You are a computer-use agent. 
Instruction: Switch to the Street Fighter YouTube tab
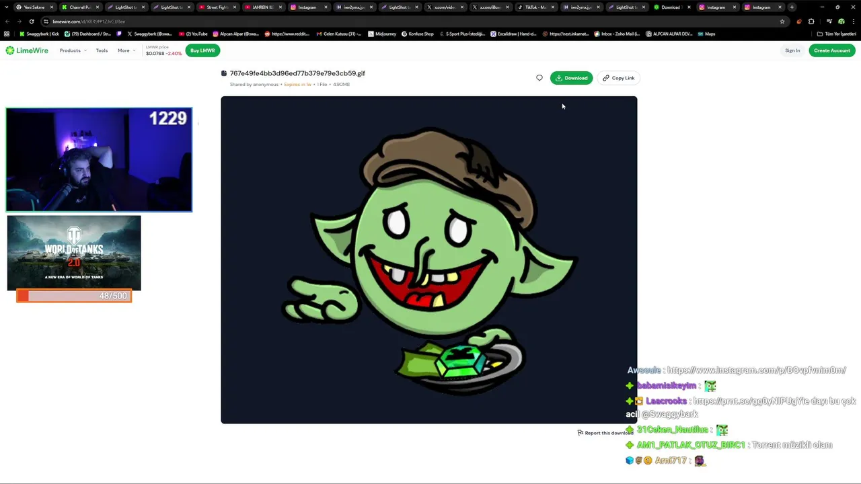point(217,7)
